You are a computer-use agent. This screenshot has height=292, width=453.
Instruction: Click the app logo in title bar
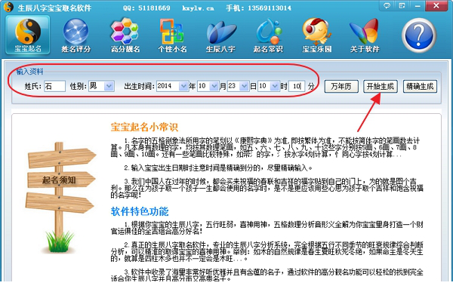tap(8, 7)
